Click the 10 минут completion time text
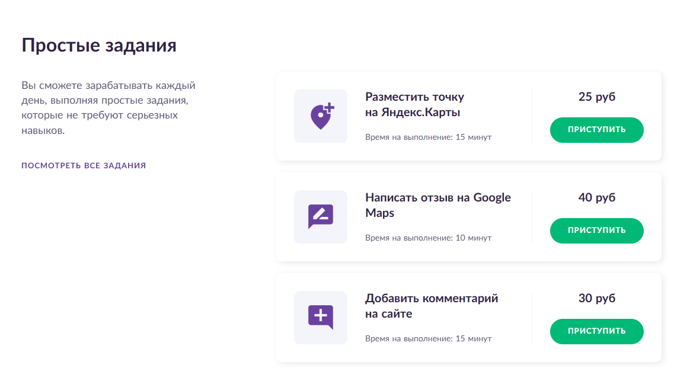Screen dimensions: 674x368 [x=473, y=238]
